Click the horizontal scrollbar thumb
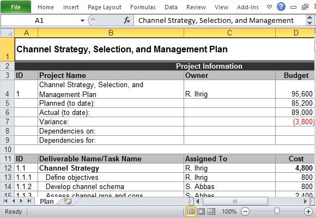316x218 pixels. 235,201
